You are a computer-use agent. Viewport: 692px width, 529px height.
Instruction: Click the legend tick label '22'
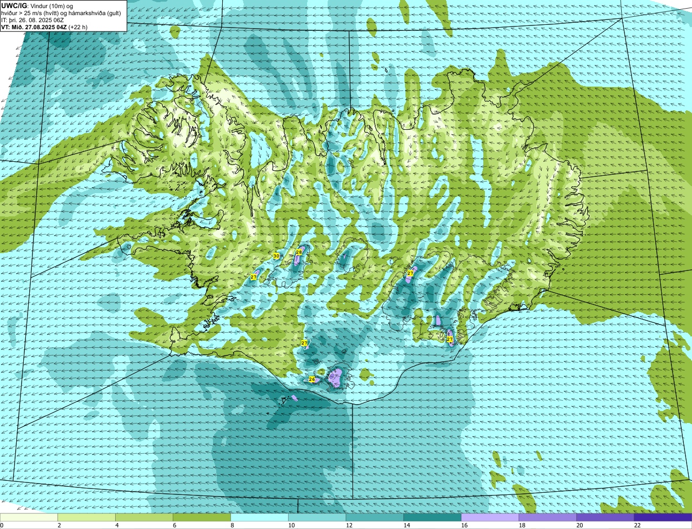click(637, 525)
